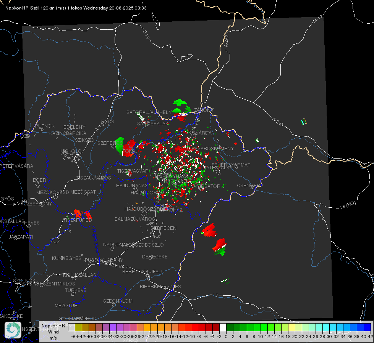Click the '18 (RO)' road label

[x=348, y=205]
